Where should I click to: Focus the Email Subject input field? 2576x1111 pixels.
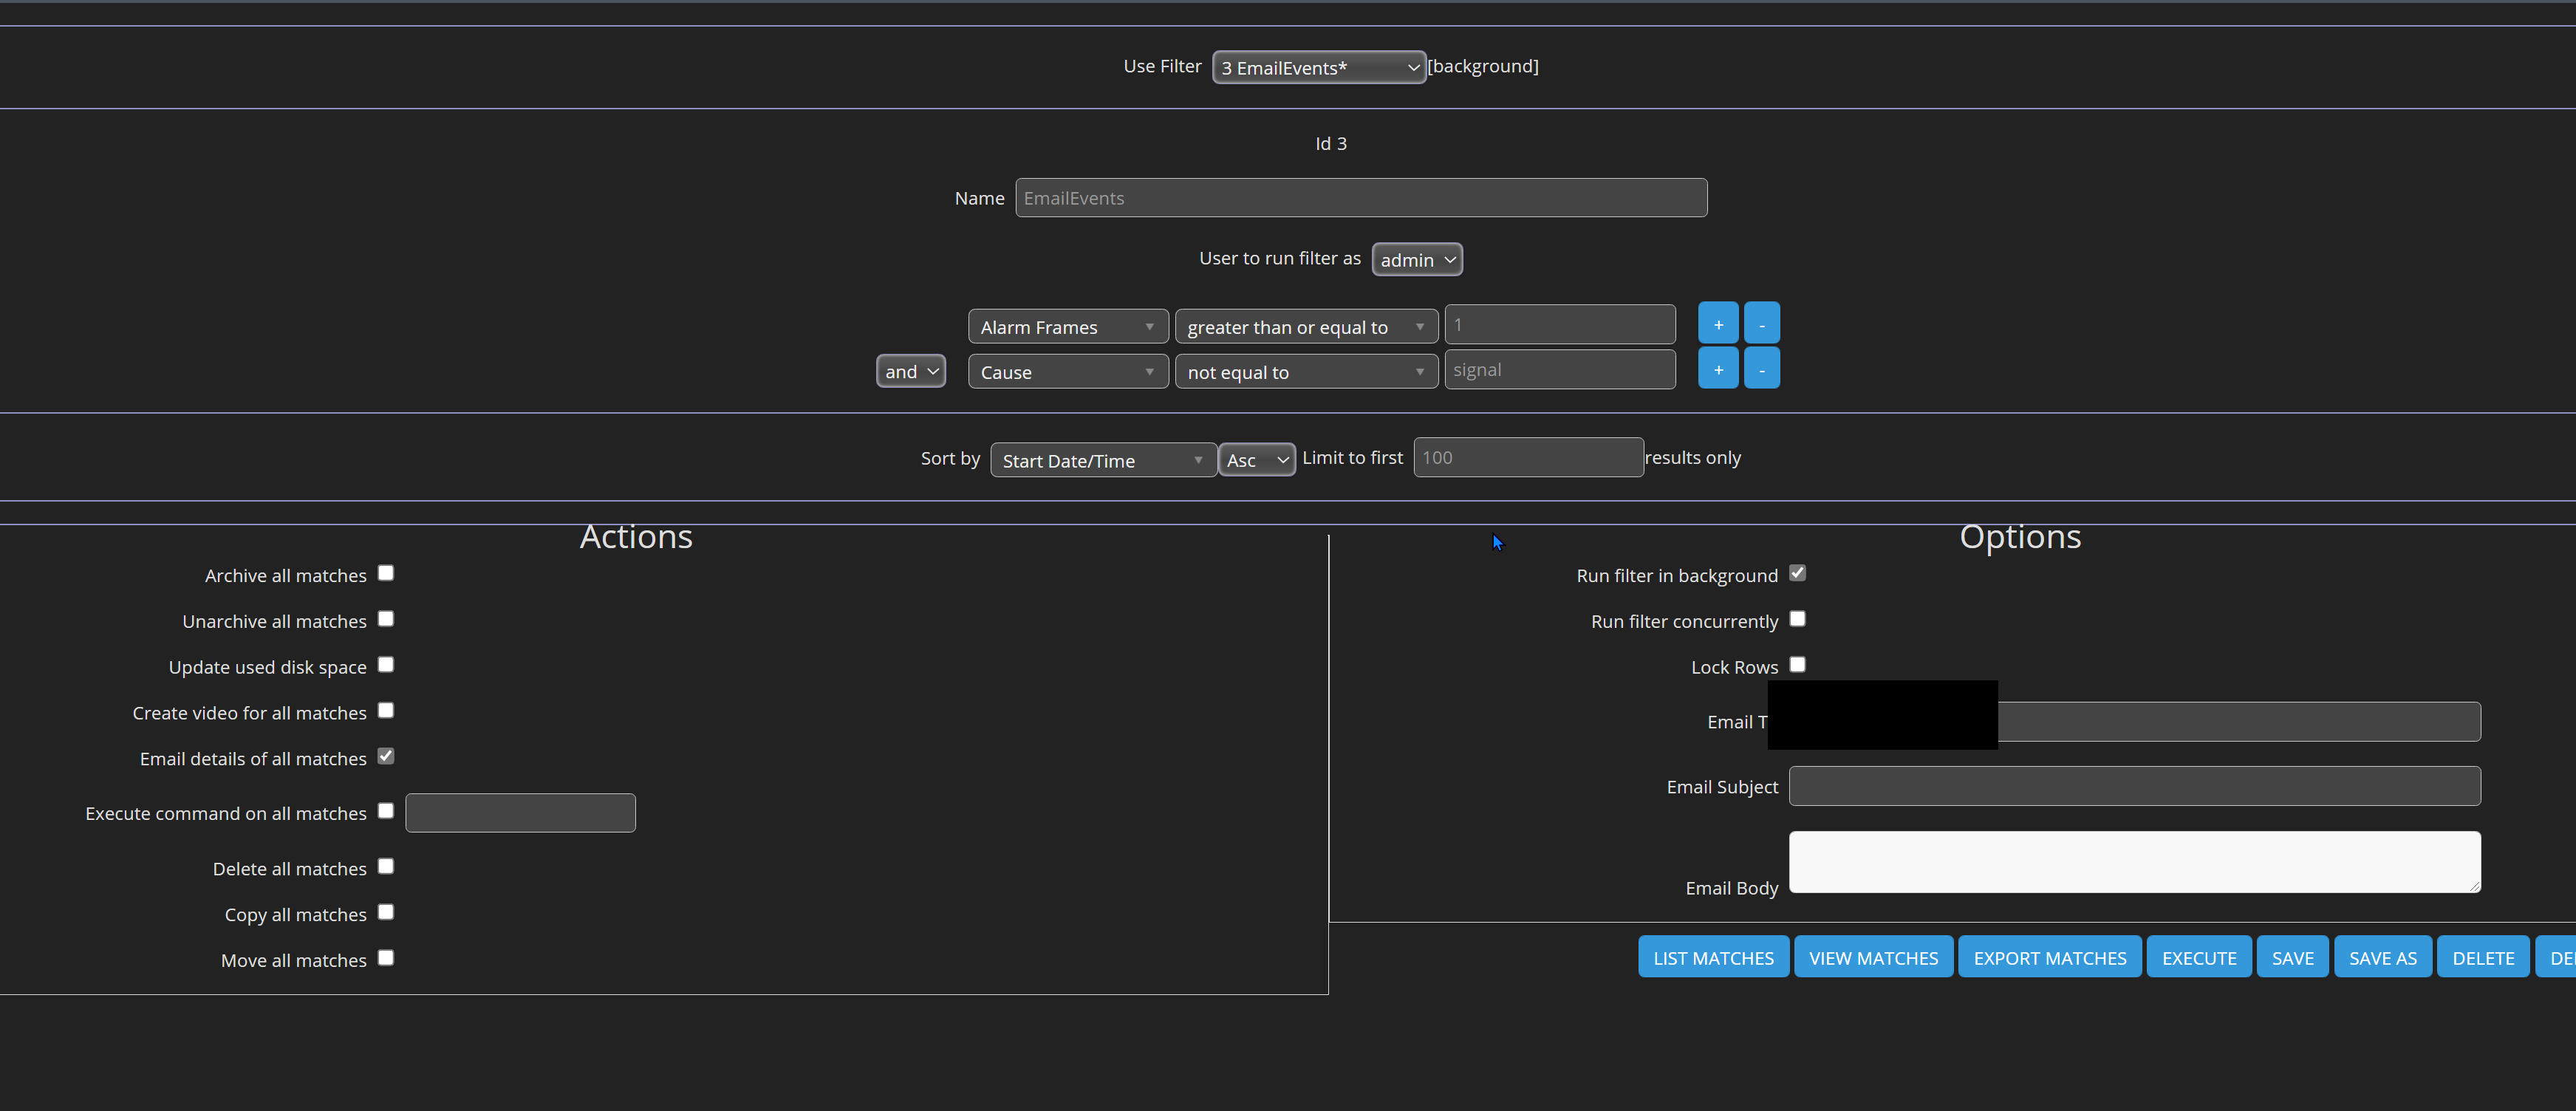pyautogui.click(x=2134, y=786)
